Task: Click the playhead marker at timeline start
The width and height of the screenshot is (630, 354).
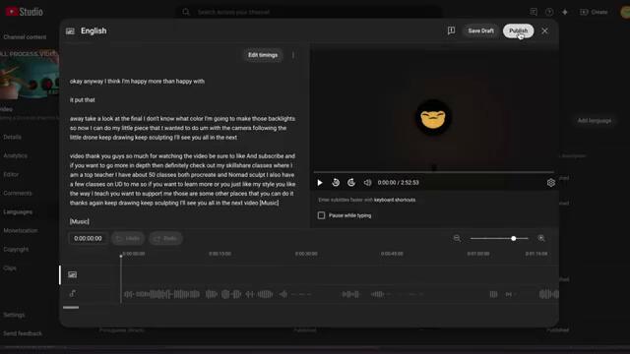Action: [x=120, y=256]
